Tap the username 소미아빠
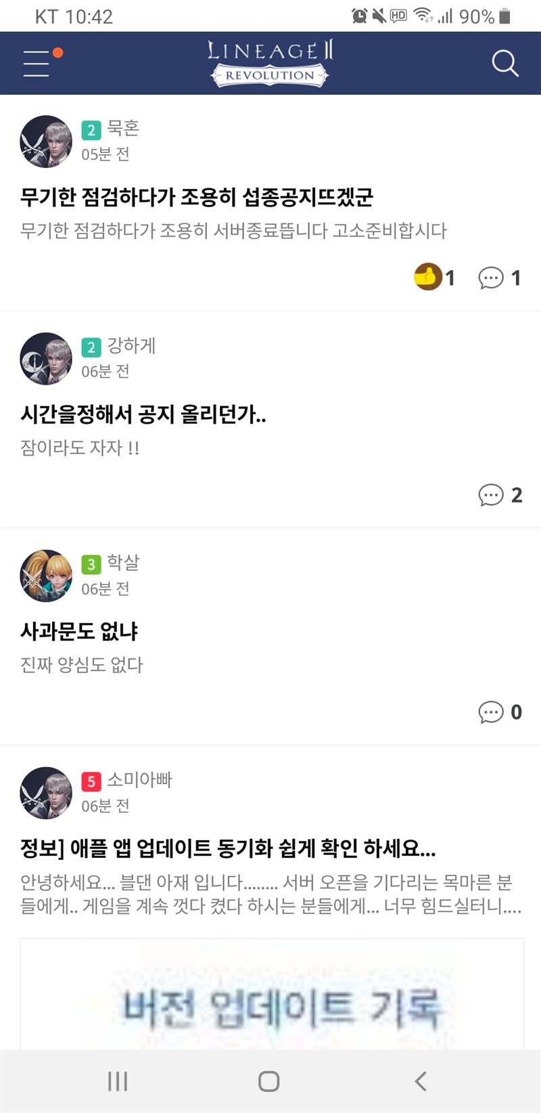The height and width of the screenshot is (1113, 541). pyautogui.click(x=139, y=780)
